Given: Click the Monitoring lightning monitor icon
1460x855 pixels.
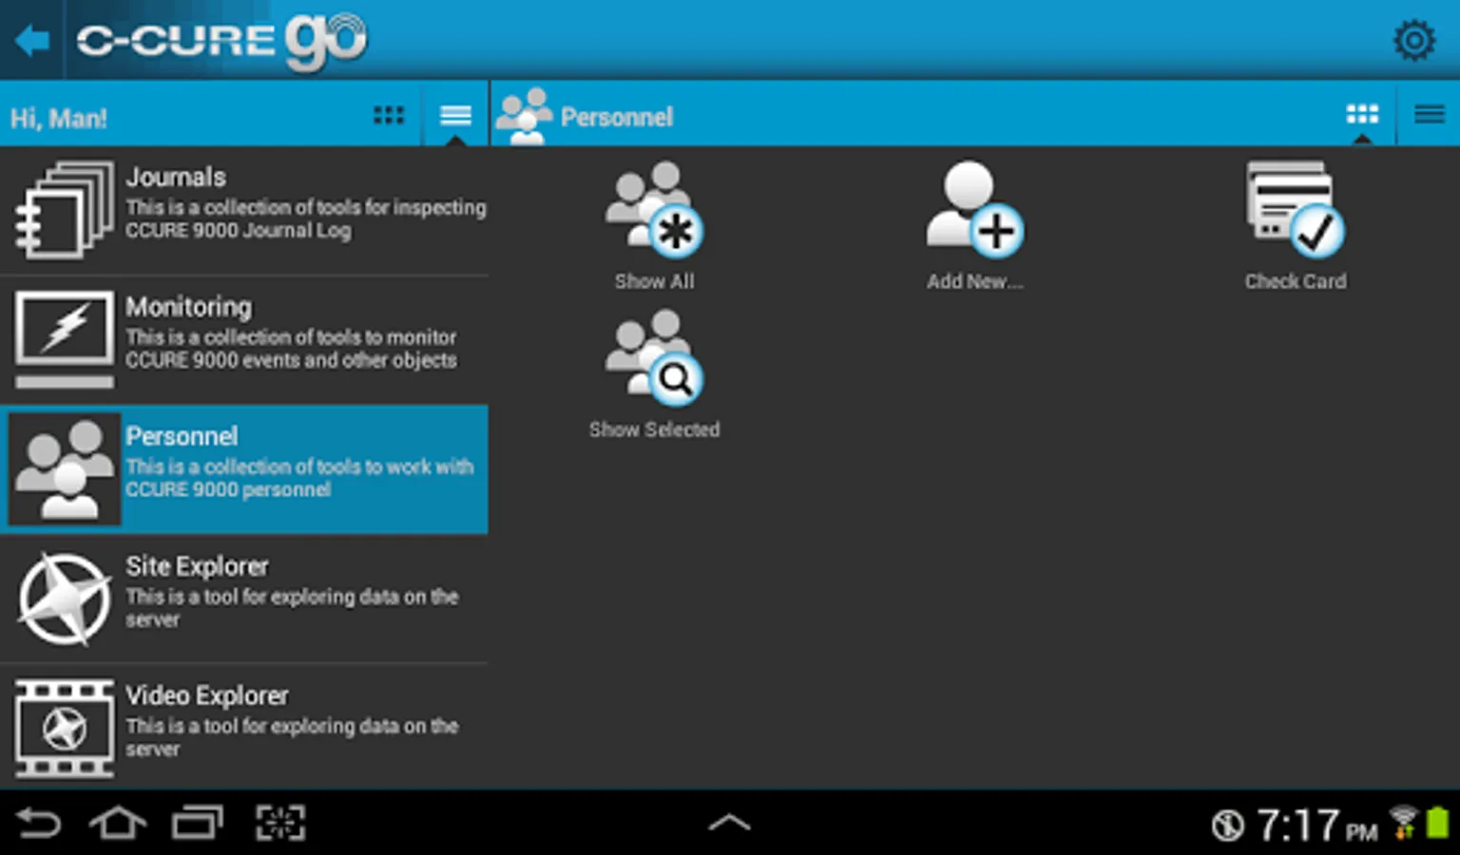Looking at the screenshot, I should 64,340.
